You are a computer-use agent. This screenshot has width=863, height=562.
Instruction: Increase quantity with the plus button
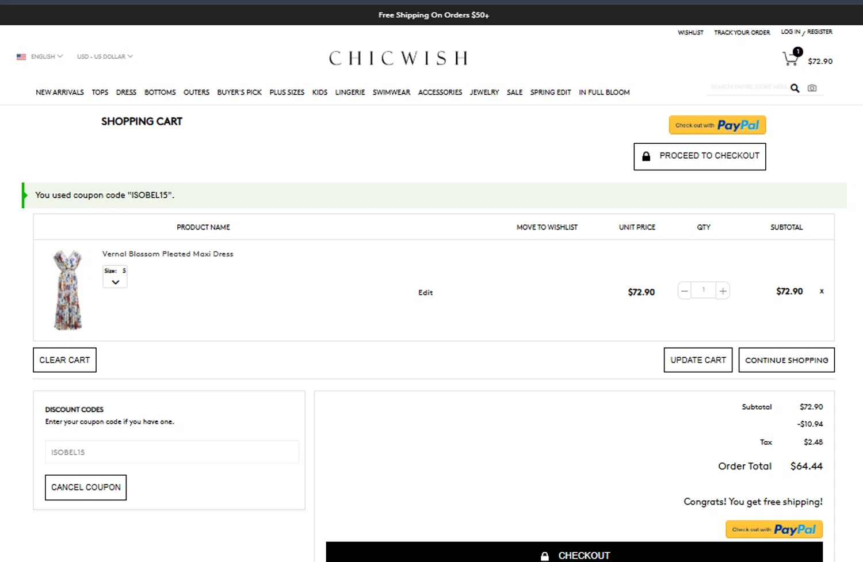pyautogui.click(x=723, y=291)
